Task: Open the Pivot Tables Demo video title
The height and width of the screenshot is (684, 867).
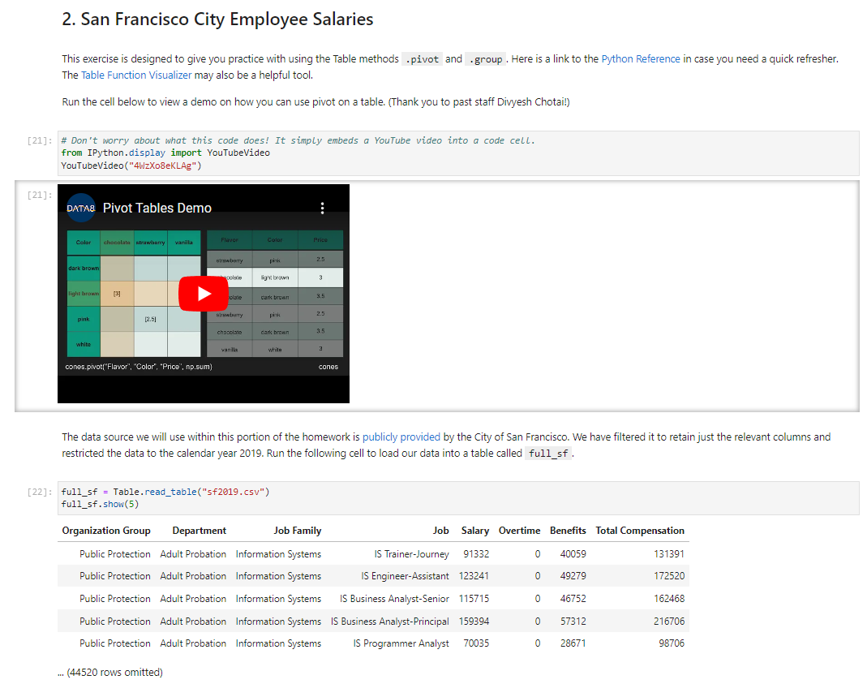Action: (x=157, y=208)
